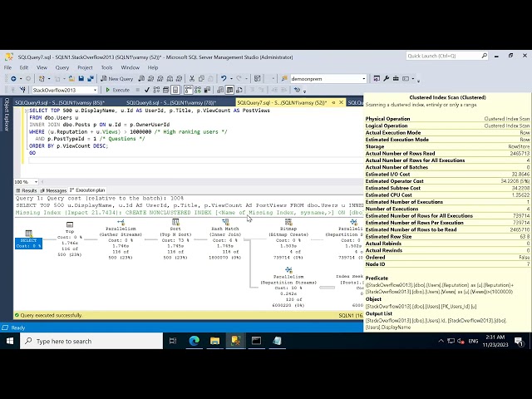Open the Tools menu

point(106,67)
